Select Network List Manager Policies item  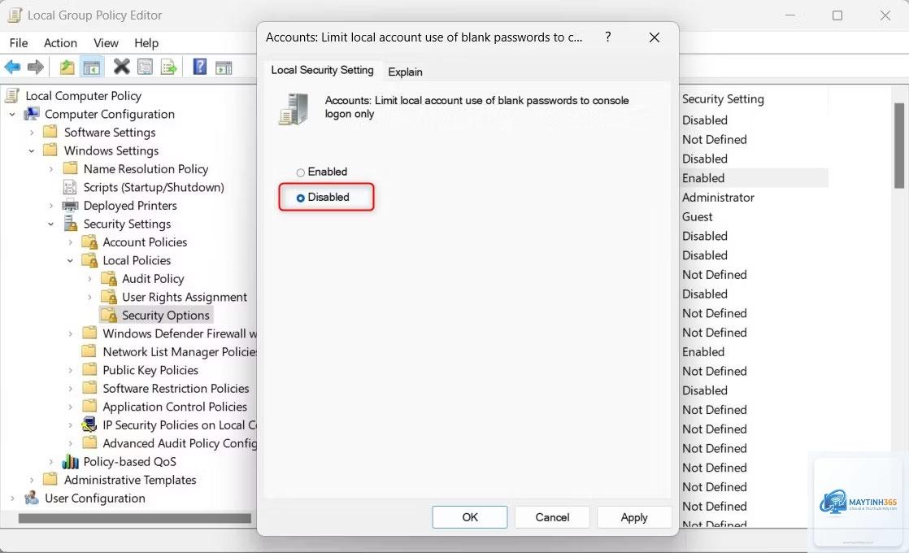[180, 352]
